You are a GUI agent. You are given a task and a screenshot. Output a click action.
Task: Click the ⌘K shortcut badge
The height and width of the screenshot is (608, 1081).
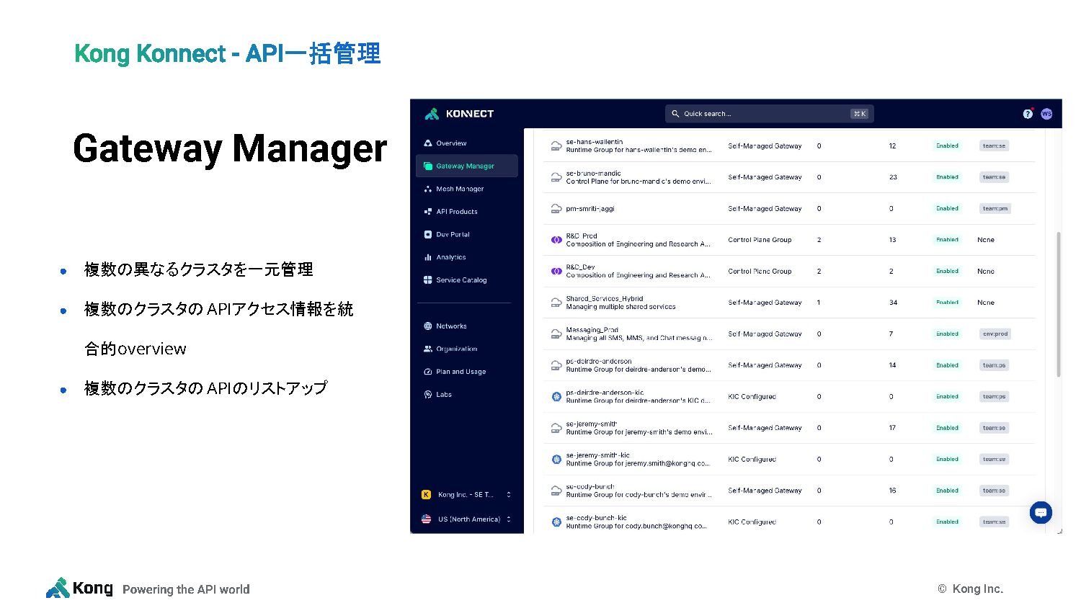click(x=860, y=114)
